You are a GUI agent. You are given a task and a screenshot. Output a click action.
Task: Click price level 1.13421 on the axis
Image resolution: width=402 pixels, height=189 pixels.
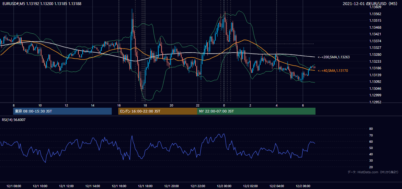tap(375, 34)
